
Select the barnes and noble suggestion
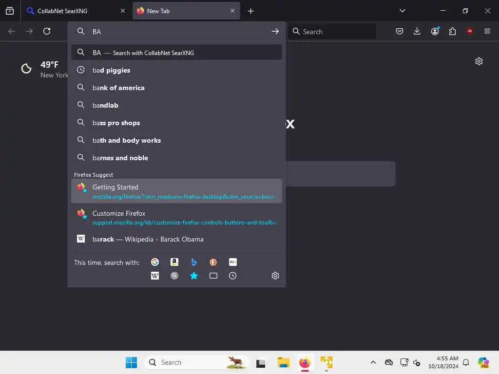(176, 157)
